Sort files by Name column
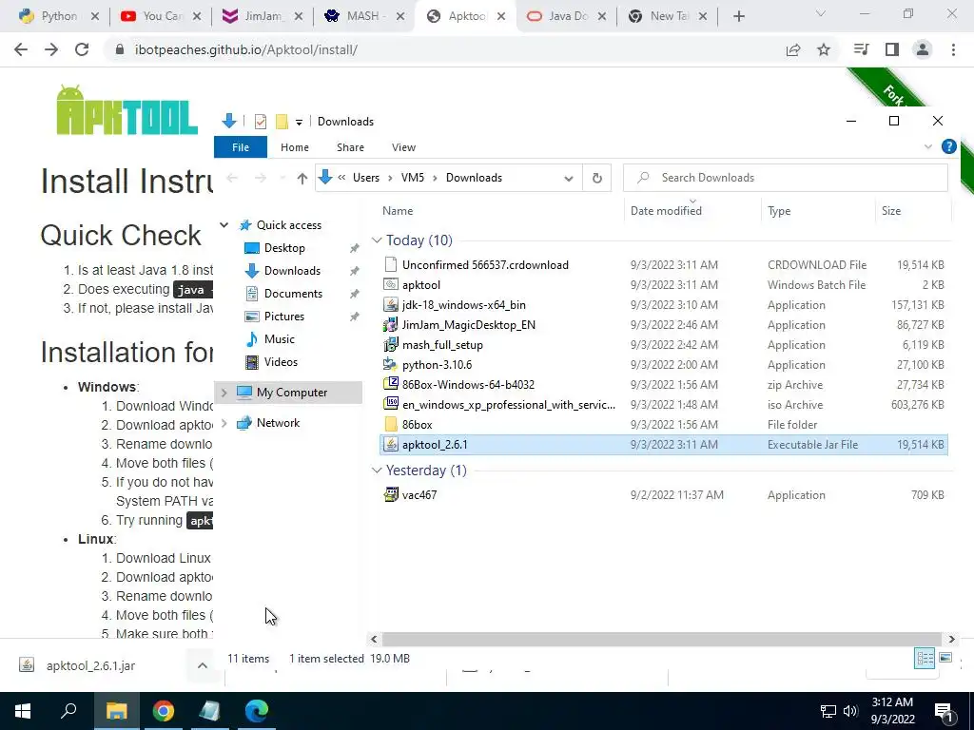The height and width of the screenshot is (730, 974). (500, 211)
